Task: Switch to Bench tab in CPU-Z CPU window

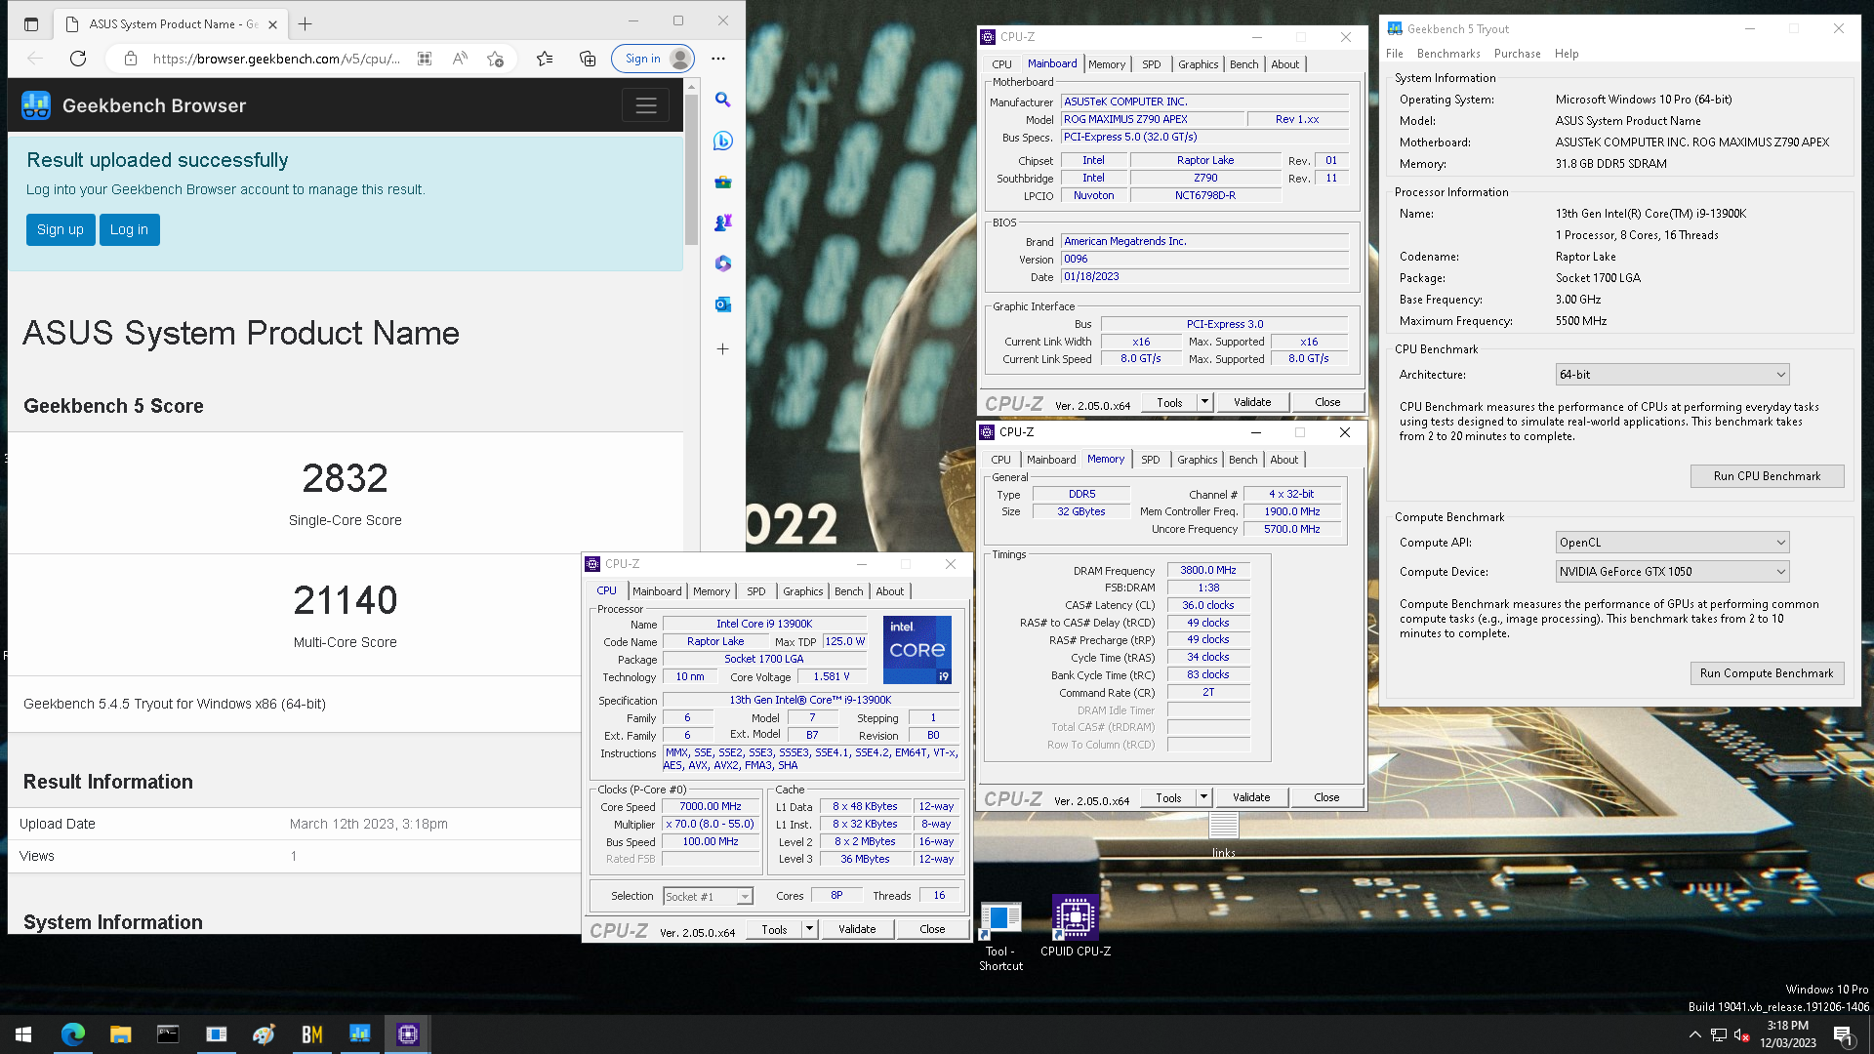Action: coord(848,591)
